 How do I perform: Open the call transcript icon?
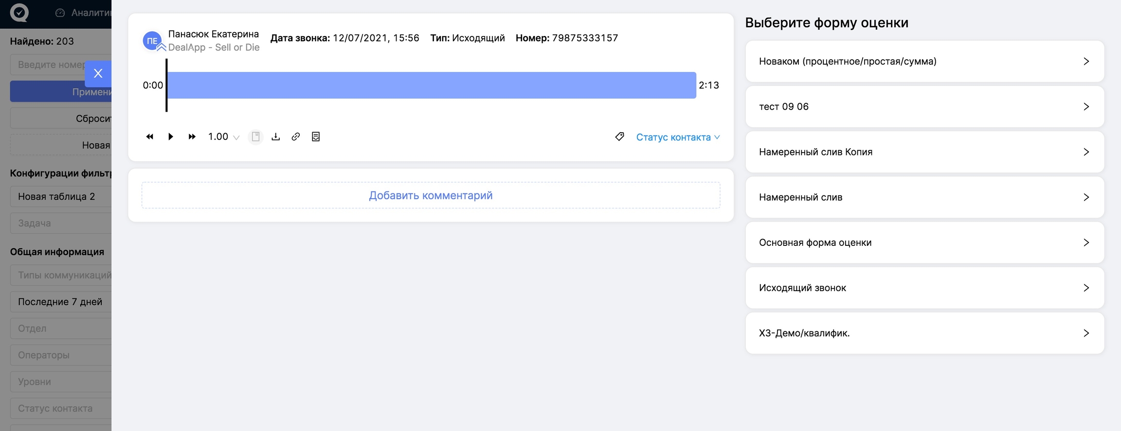(316, 137)
